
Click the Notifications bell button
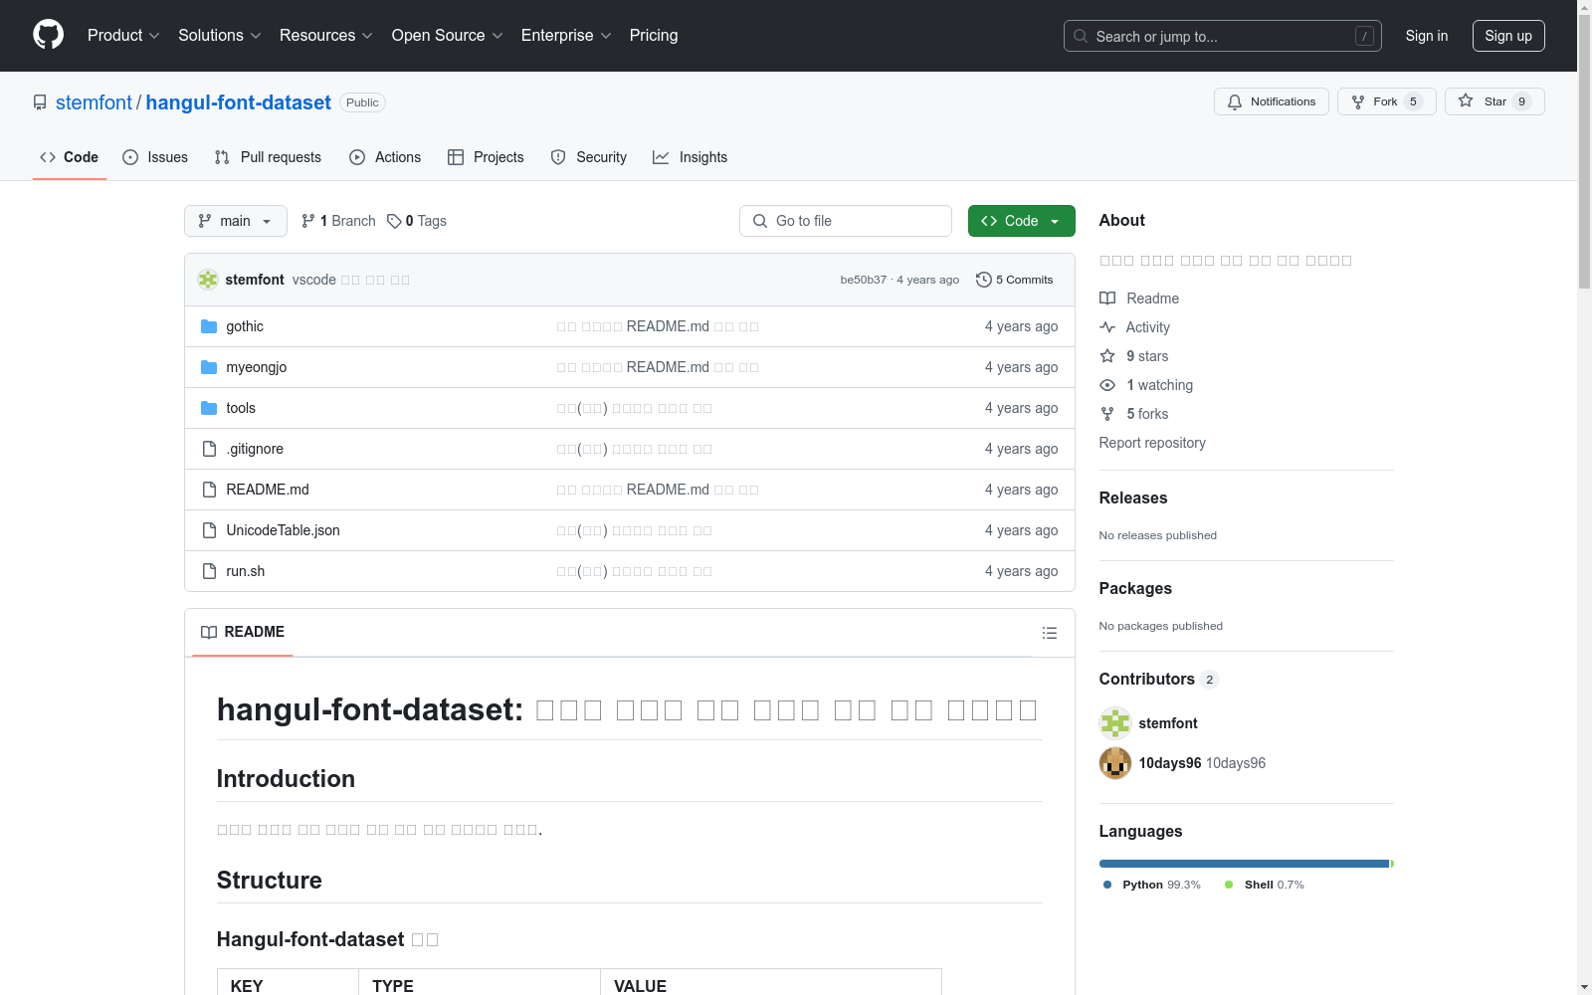1271,101
